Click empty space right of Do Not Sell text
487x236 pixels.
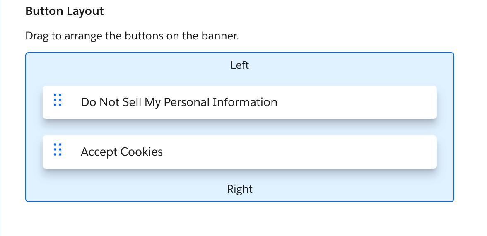(356, 102)
